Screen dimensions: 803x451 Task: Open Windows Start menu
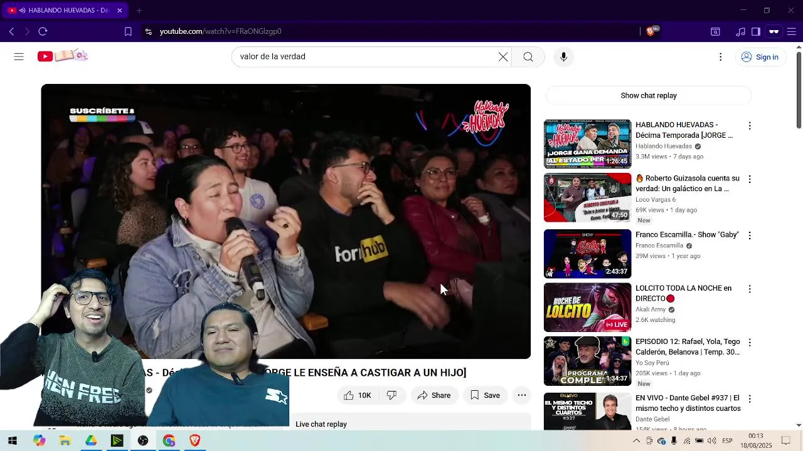click(x=12, y=441)
